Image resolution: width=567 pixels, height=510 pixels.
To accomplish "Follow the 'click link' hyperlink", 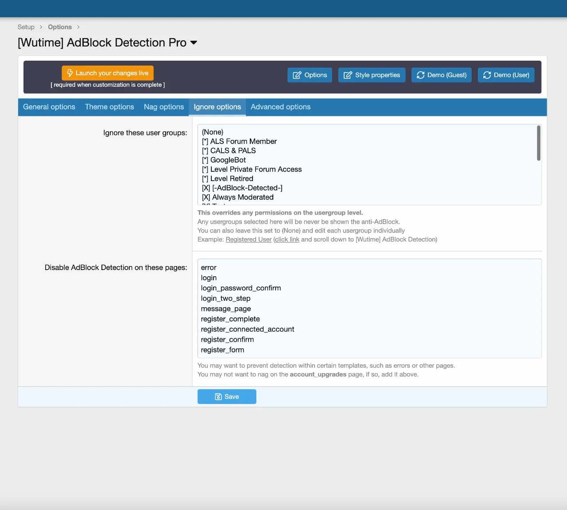I will [287, 240].
